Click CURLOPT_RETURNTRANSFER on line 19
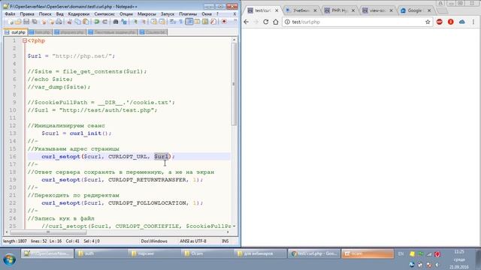This screenshot has height=270, width=481. (147, 180)
